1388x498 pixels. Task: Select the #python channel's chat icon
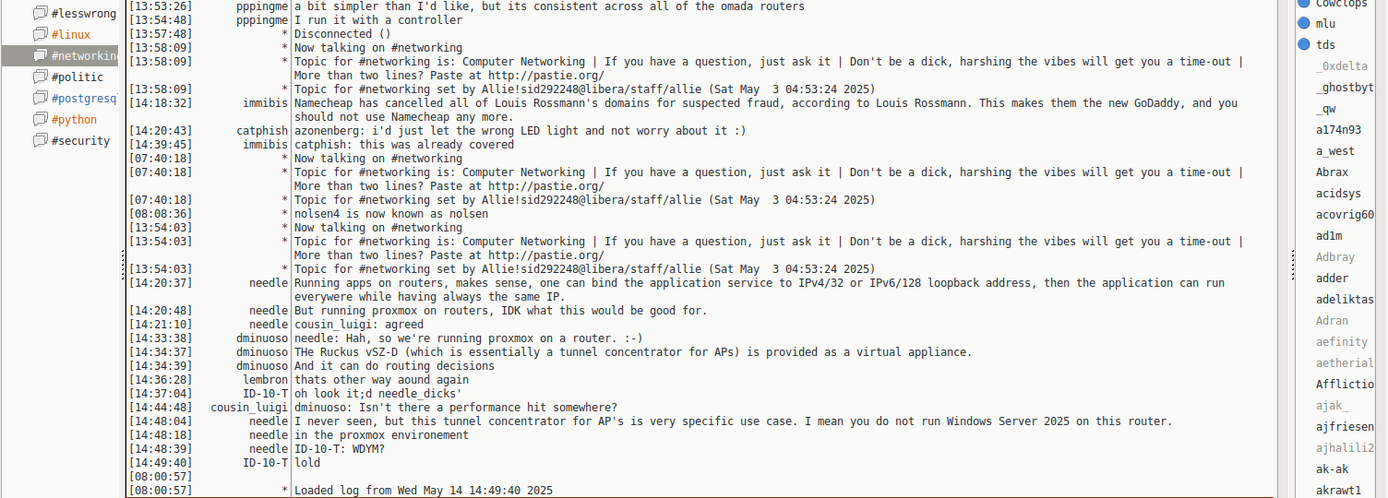(40, 120)
